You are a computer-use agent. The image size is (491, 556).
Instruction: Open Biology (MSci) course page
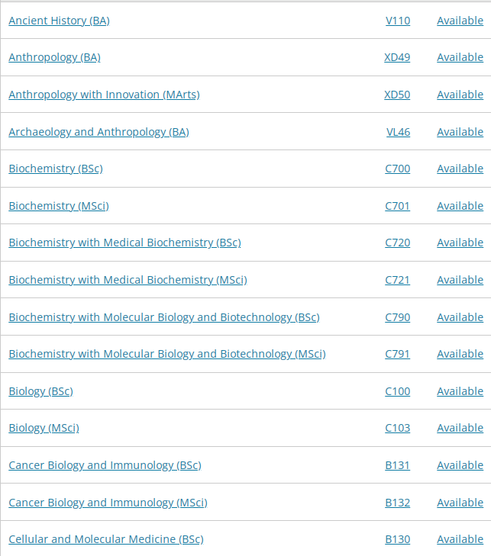click(44, 428)
